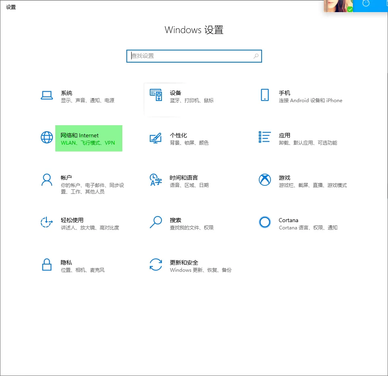Click 设置 title in the top-left corner
Image resolution: width=388 pixels, height=376 pixels.
point(11,6)
